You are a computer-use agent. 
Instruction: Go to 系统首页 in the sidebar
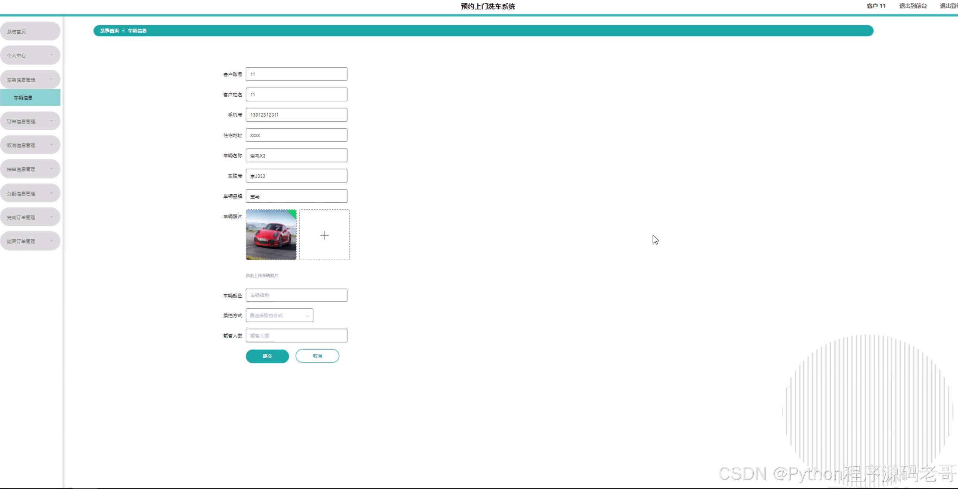pos(30,31)
